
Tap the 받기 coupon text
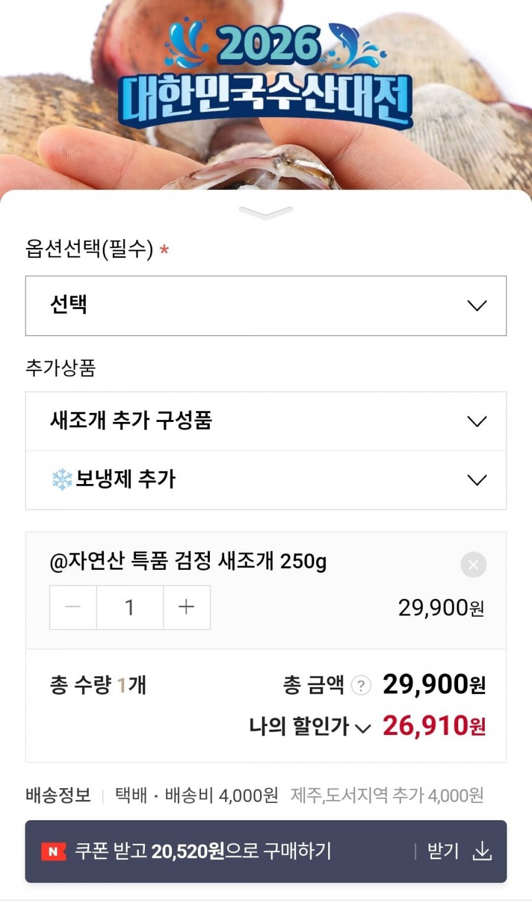coord(443,852)
